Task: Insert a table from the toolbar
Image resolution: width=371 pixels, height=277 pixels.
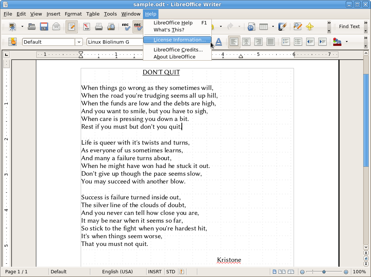Action: tap(264, 27)
